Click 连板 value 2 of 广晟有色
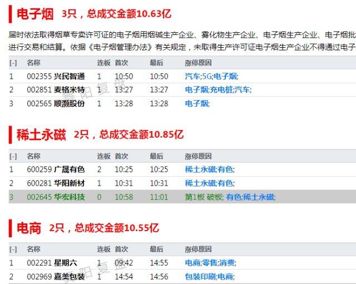 [x=99, y=170]
